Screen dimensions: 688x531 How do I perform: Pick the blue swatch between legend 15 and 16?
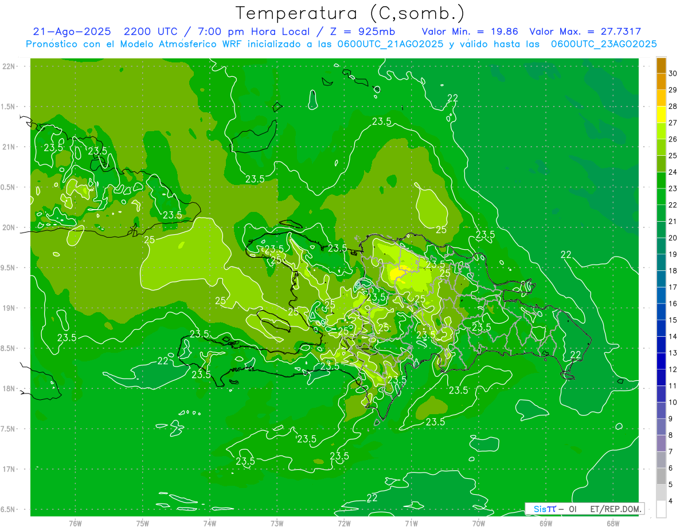click(661, 312)
